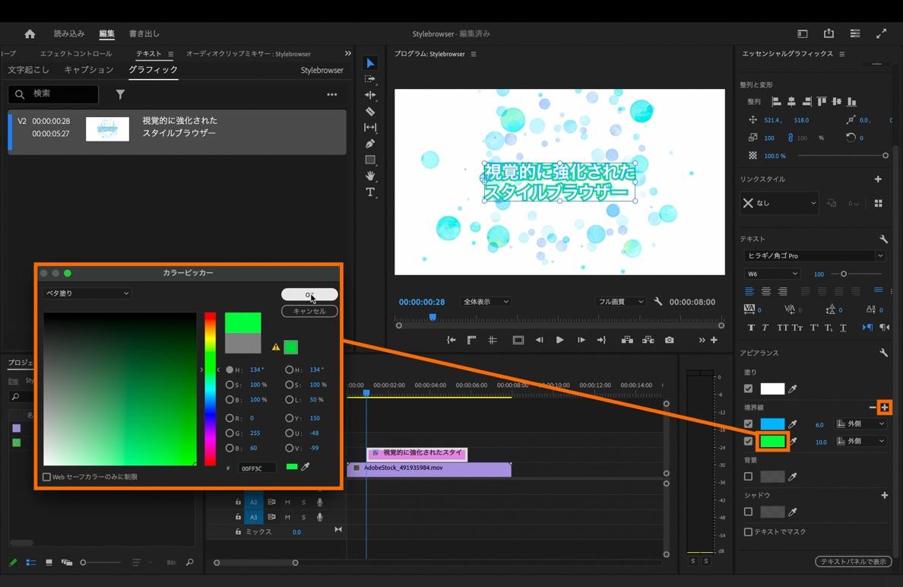This screenshot has height=587, width=903.
Task: Open the Captions tab
Action: [89, 70]
